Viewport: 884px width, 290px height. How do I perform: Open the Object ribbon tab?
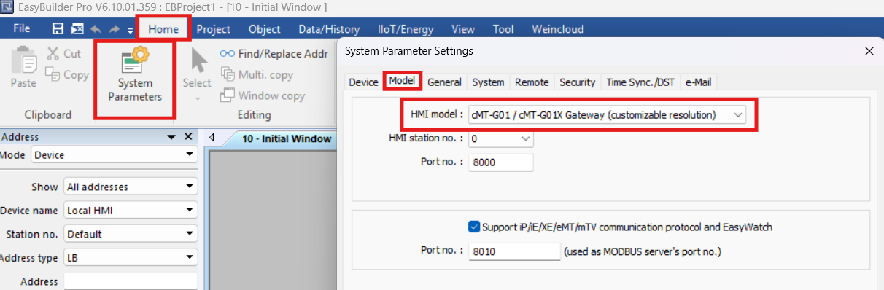coord(264,29)
